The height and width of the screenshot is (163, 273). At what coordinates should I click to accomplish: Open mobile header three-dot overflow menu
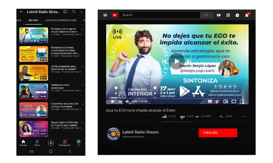click(82, 12)
